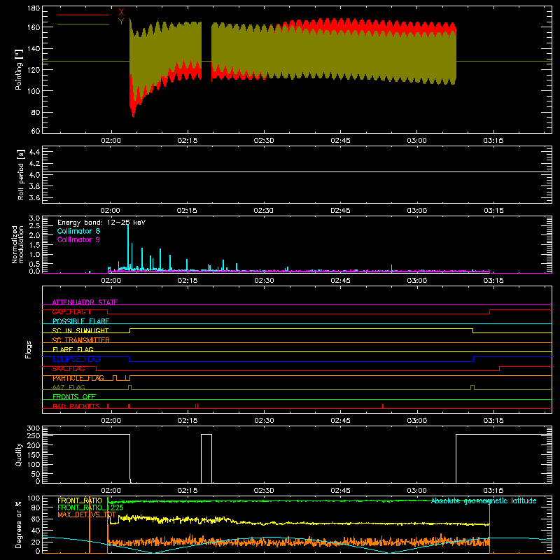Click the Normalized modulation axis title
The height and width of the screenshot is (560, 560).
(x=17, y=244)
